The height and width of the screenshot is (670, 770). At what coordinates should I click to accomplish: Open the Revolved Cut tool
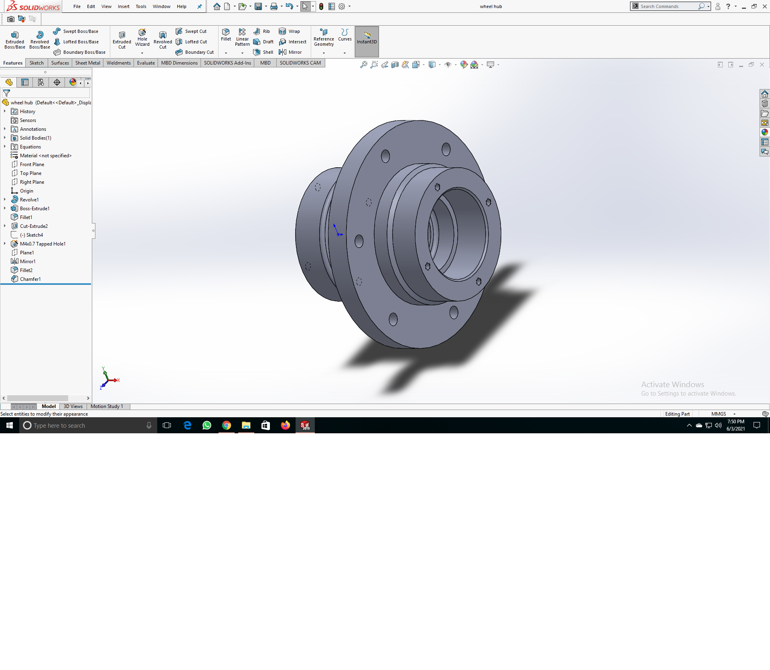[162, 40]
